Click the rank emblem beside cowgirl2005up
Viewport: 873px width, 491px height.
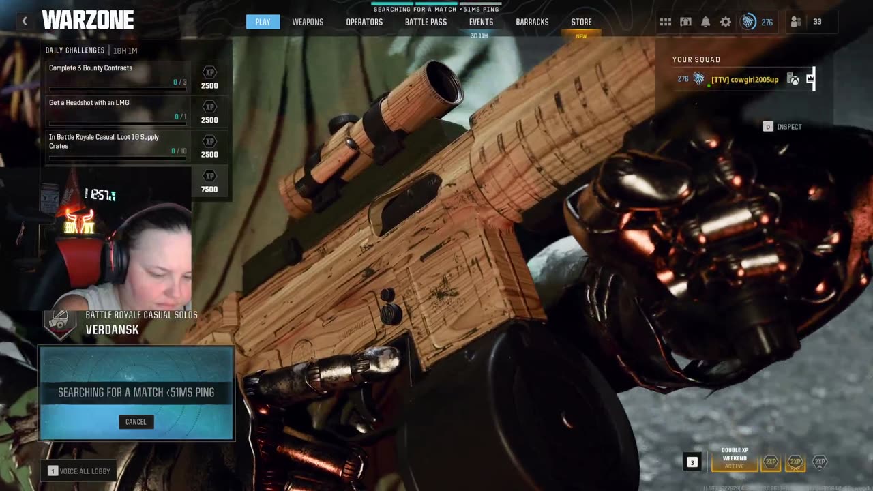pyautogui.click(x=698, y=79)
